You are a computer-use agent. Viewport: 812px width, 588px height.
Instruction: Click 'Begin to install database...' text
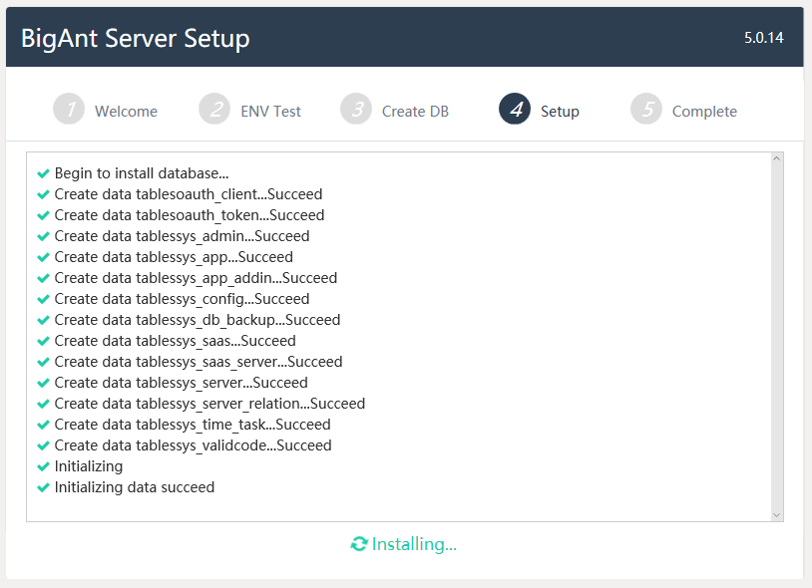142,173
